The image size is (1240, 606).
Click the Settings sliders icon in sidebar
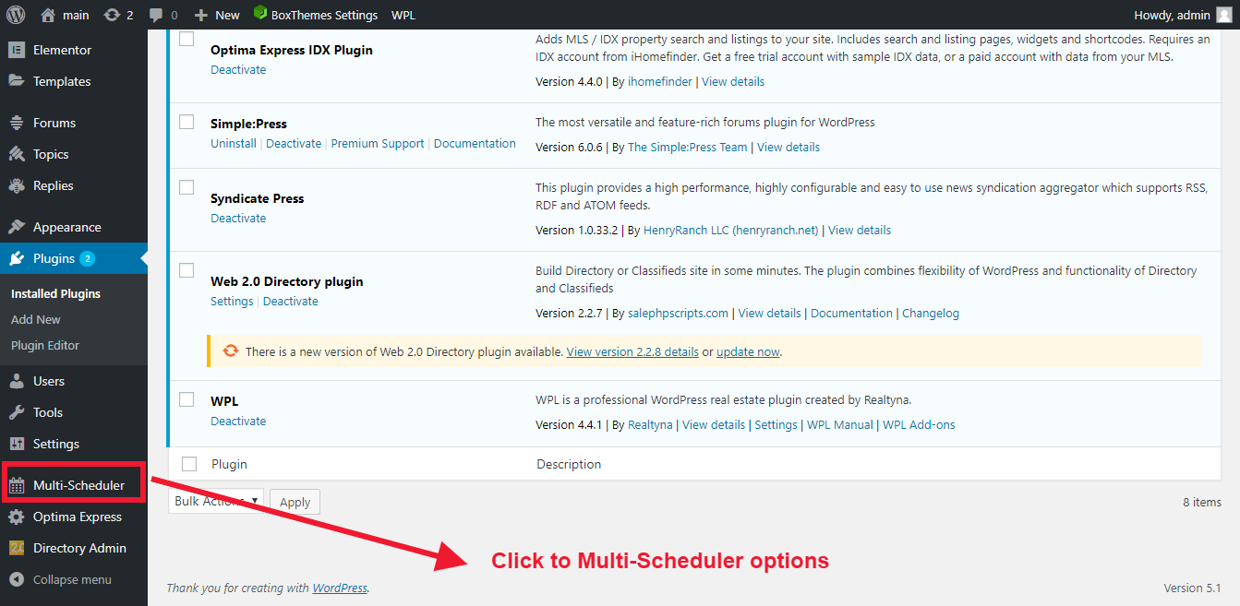[17, 444]
